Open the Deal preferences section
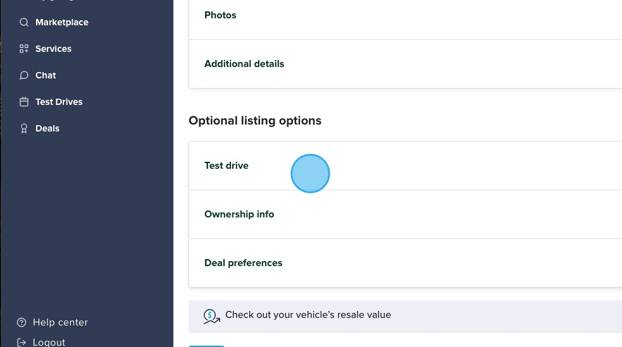The height and width of the screenshot is (347, 622). tap(243, 263)
